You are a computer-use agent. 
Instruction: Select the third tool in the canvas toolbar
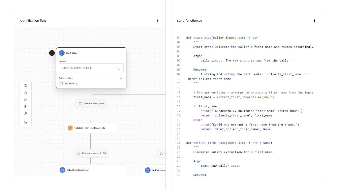(x=26, y=100)
